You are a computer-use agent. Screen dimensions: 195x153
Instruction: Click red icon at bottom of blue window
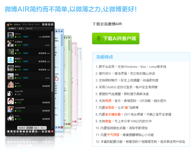coord(62,127)
